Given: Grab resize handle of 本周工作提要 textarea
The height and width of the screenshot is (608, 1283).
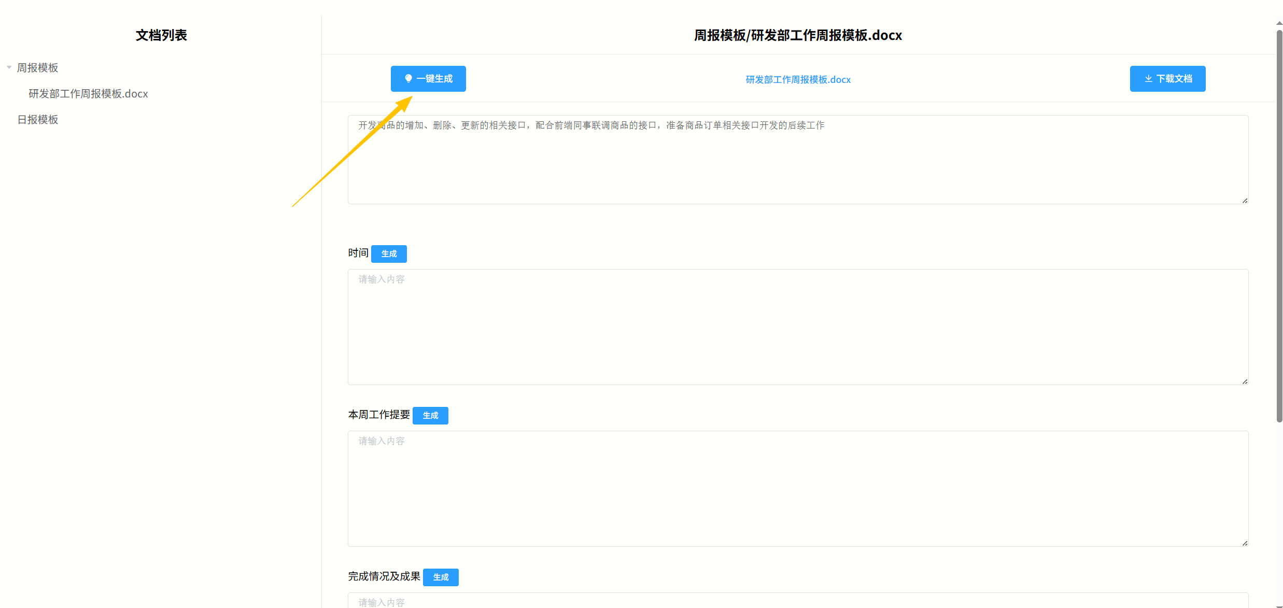Looking at the screenshot, I should pos(1245,543).
